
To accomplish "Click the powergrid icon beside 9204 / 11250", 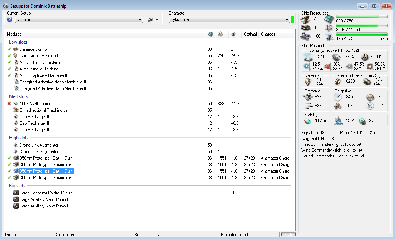I will [329, 28].
